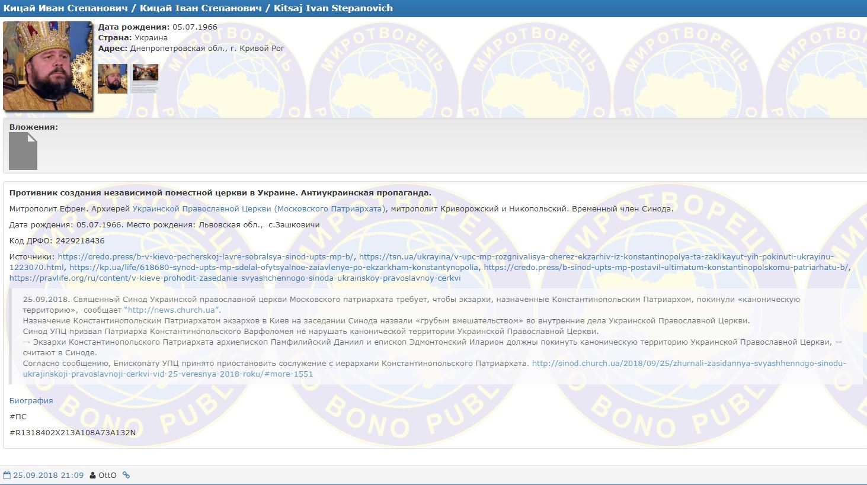Open the first small portrait thumbnail
The width and height of the screenshot is (867, 485).
pyautogui.click(x=113, y=79)
